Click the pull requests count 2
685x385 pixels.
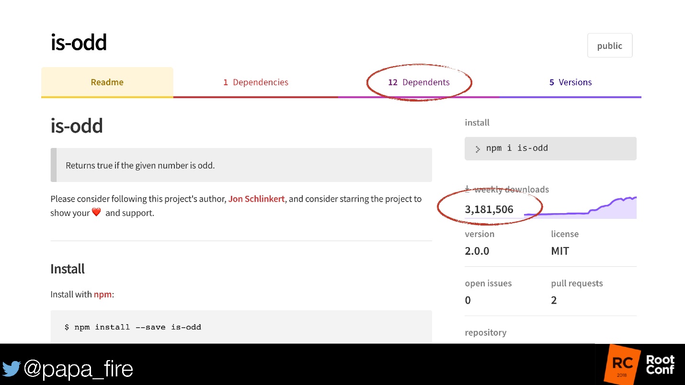[x=554, y=300]
